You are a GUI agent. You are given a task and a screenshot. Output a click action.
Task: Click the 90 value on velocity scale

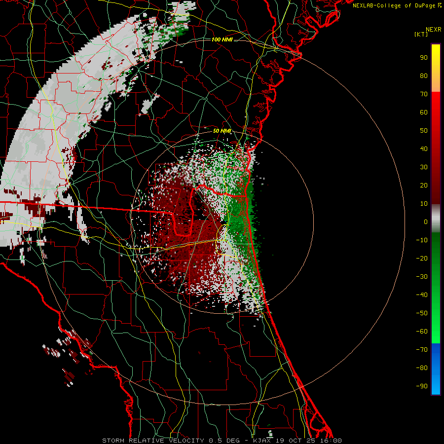424,58
